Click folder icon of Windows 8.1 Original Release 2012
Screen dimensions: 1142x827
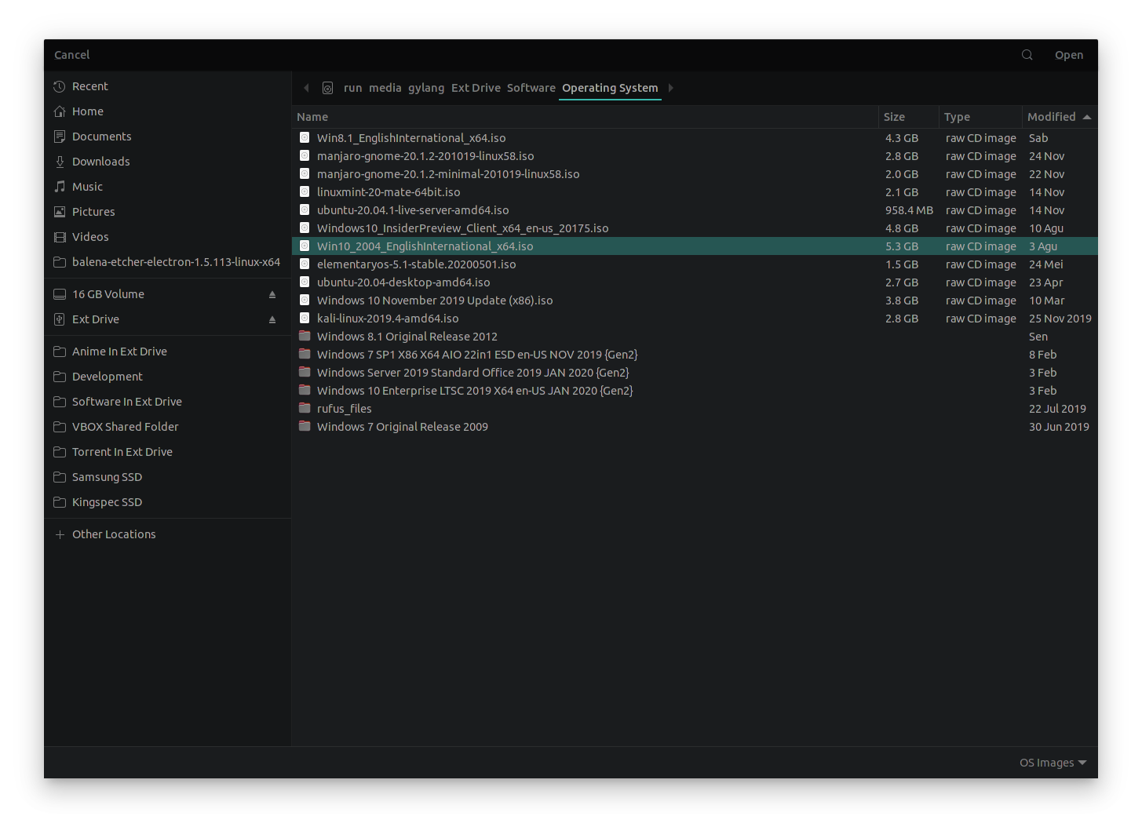305,336
